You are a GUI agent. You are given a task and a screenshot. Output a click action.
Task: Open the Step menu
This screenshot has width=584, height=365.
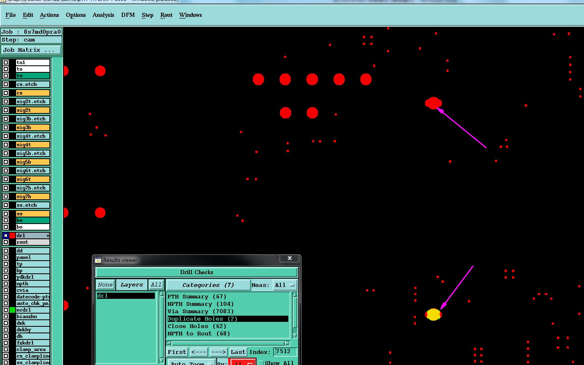[147, 15]
